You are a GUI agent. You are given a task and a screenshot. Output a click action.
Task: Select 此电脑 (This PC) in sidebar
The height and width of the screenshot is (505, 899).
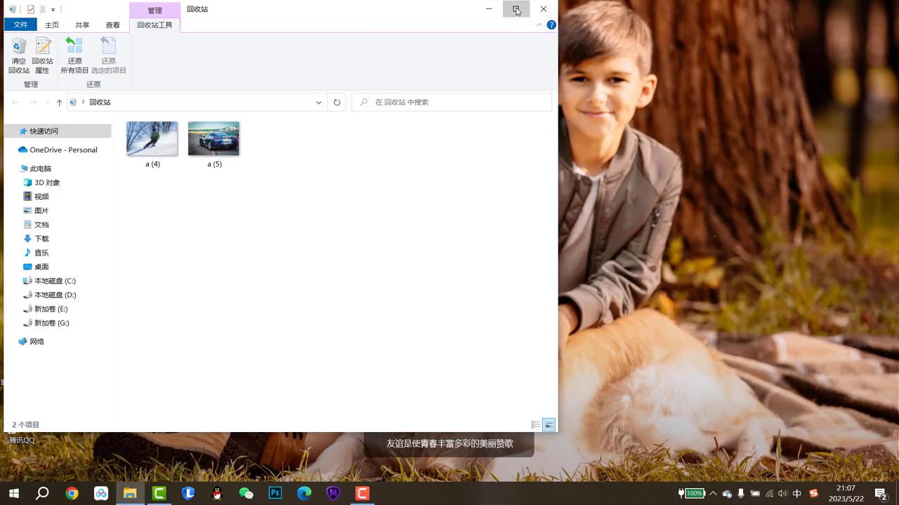(40, 168)
